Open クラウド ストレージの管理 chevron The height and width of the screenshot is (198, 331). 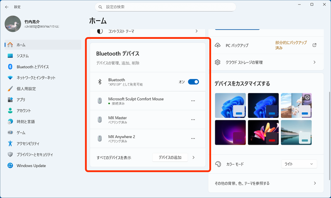[314, 62]
